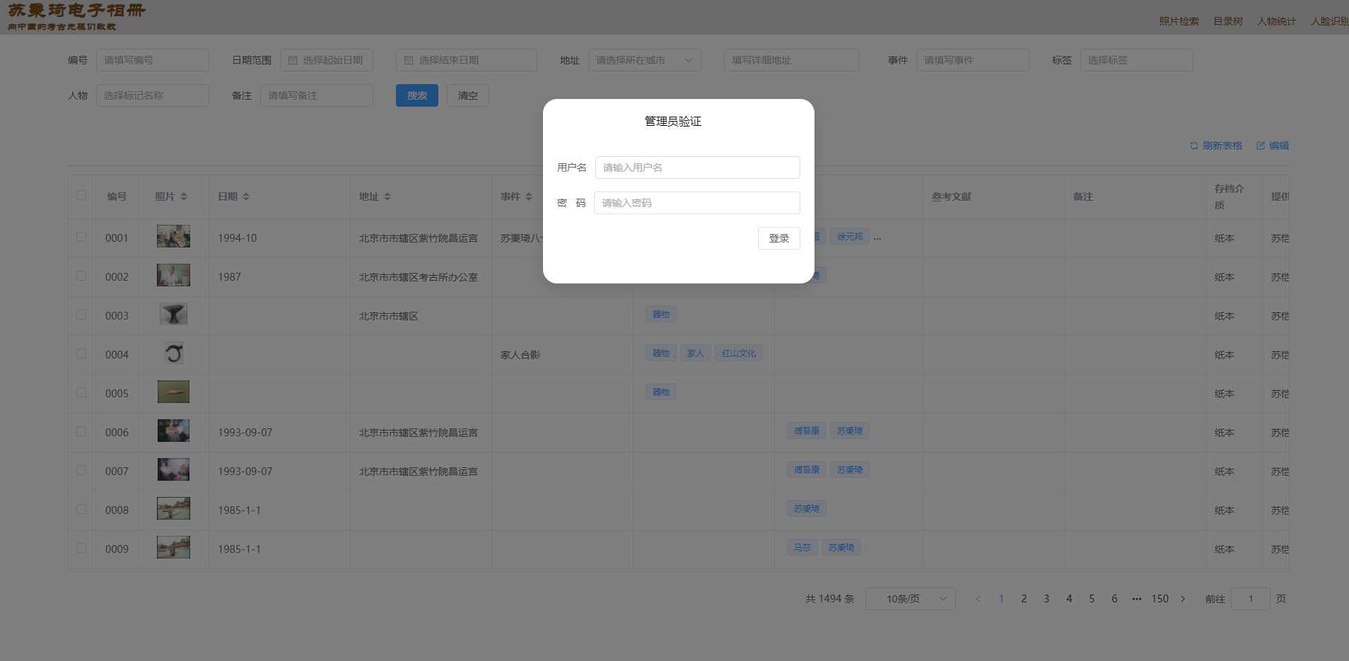Sort by photo column arrows
Viewport: 1349px width, 661px height.
pyautogui.click(x=184, y=197)
